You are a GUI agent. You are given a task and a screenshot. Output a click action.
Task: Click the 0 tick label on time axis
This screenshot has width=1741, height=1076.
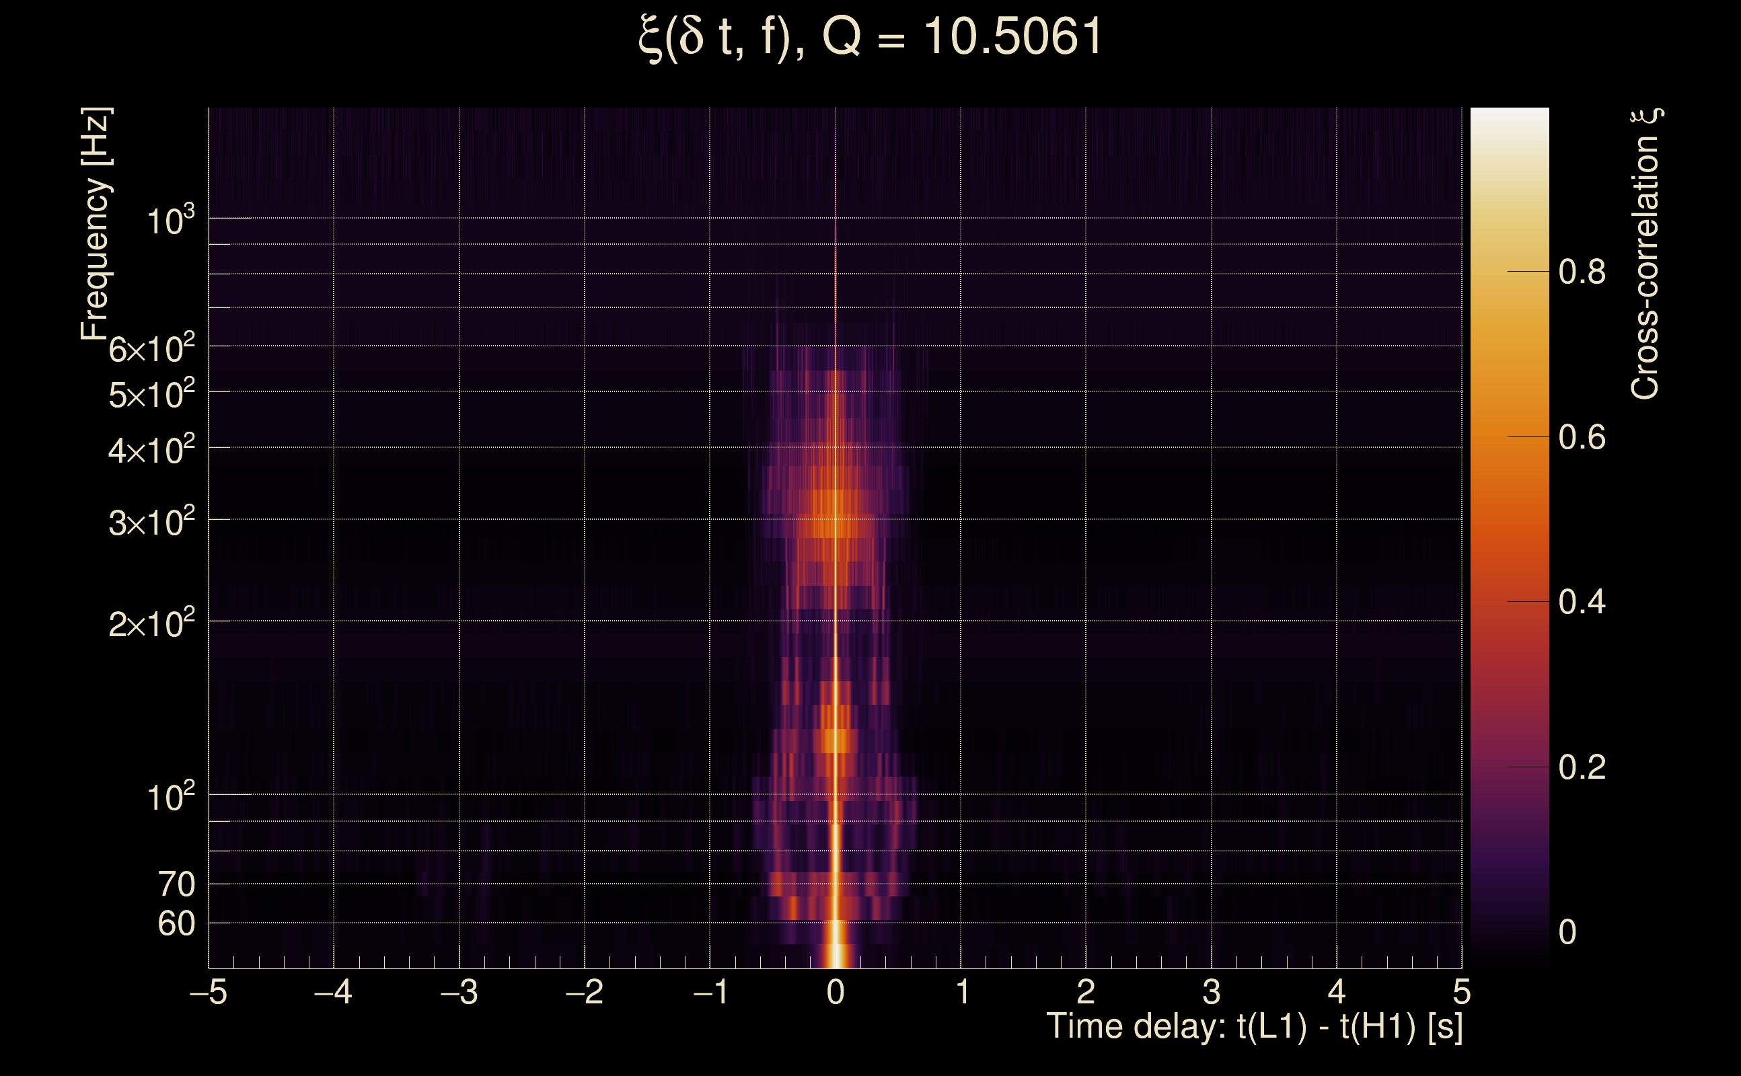click(836, 992)
